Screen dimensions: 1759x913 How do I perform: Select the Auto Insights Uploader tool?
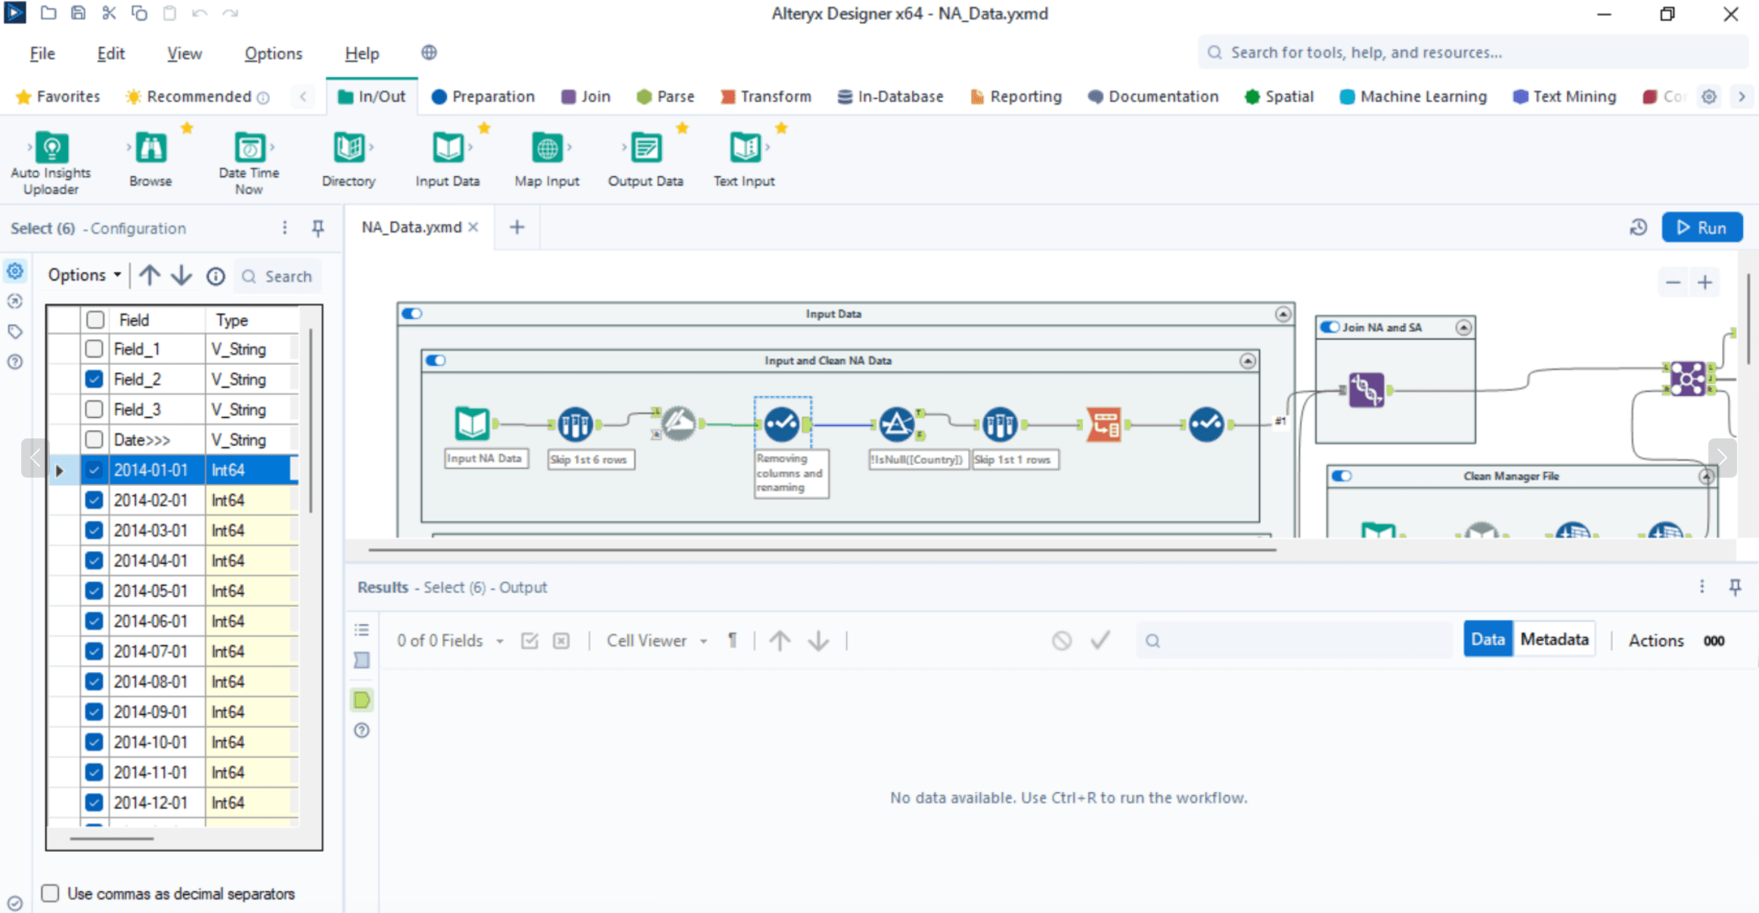pos(51,163)
